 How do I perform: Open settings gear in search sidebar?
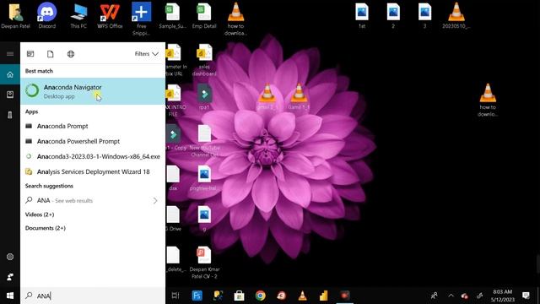(x=10, y=257)
